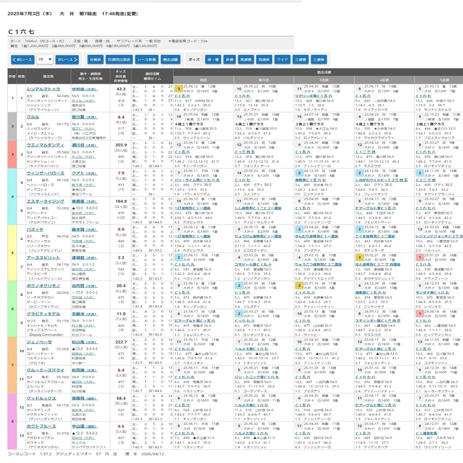This screenshot has width=463, height=463.
Task: Select 三連単 odds tab
Action: click(319, 60)
